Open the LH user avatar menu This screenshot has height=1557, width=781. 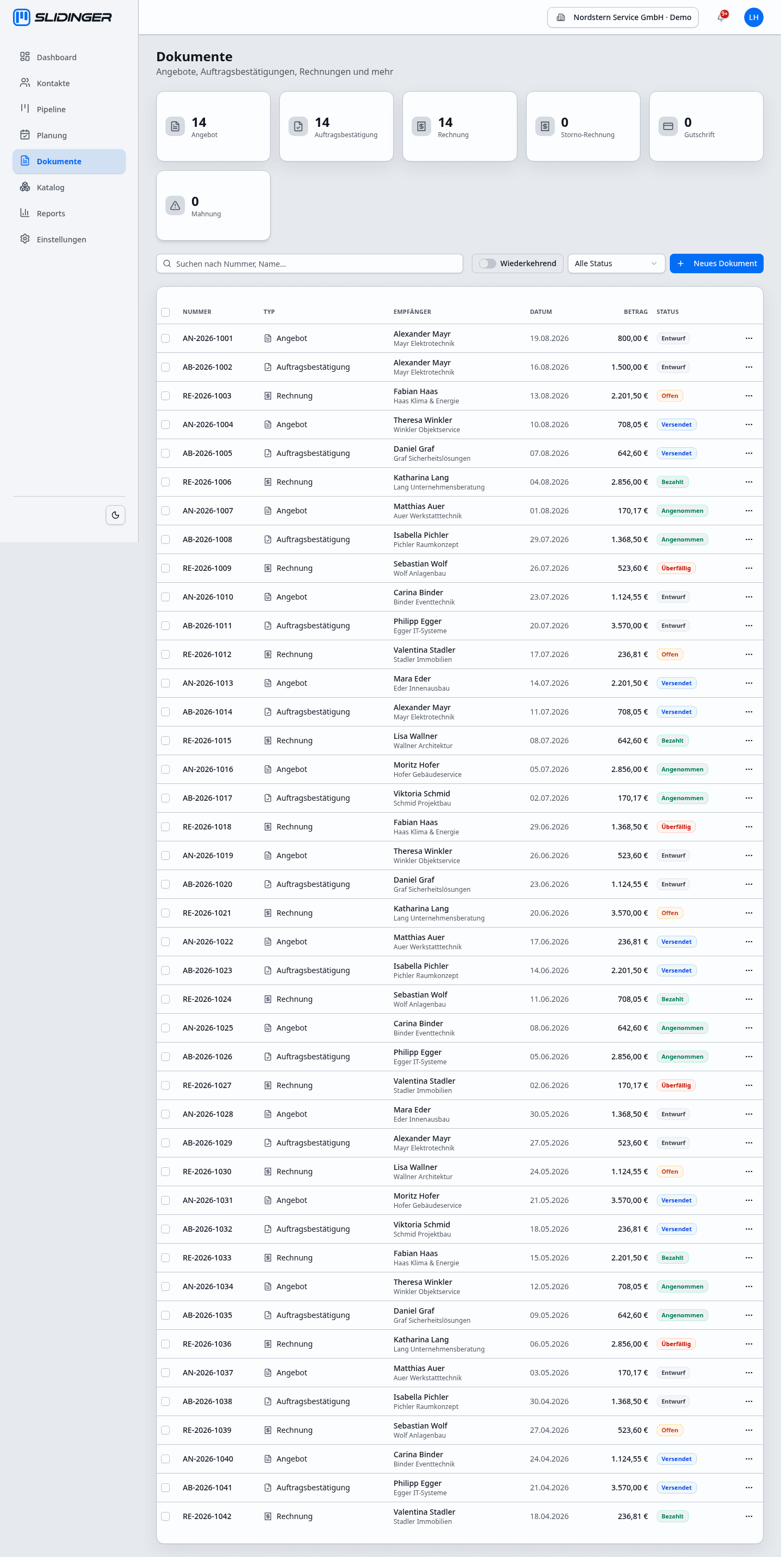pos(753,17)
